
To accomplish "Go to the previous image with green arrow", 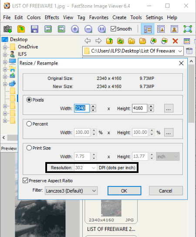I will 48,29.
